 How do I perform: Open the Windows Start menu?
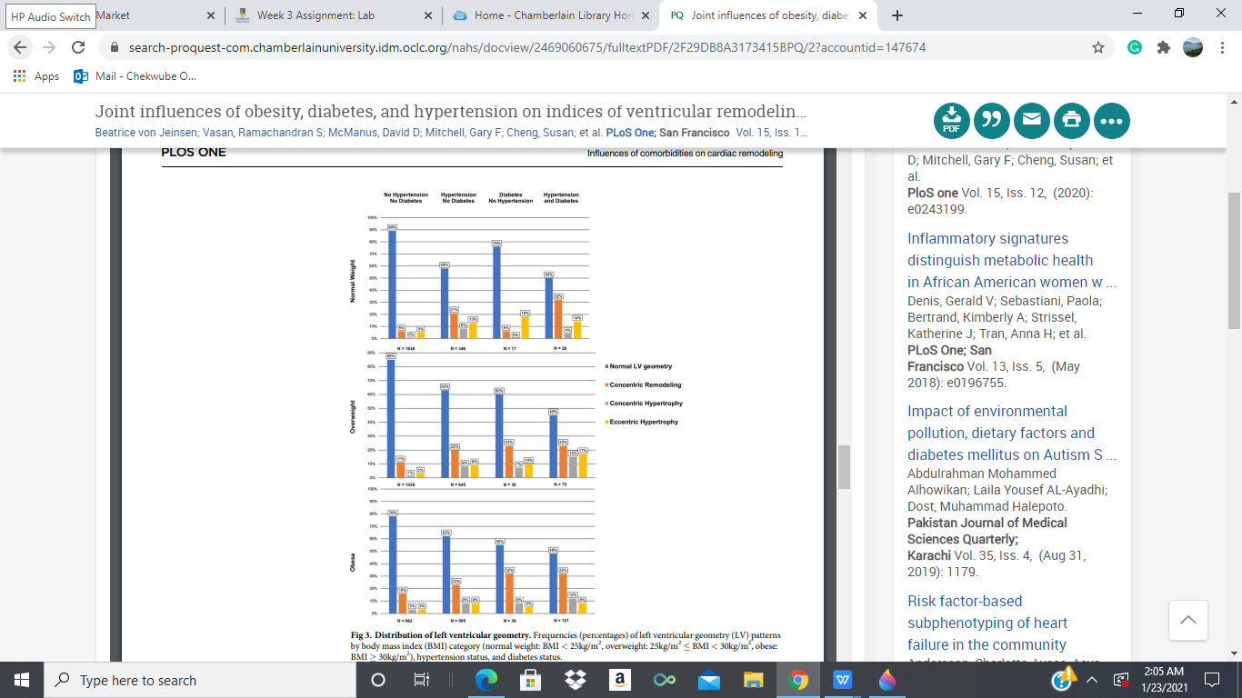(x=21, y=680)
